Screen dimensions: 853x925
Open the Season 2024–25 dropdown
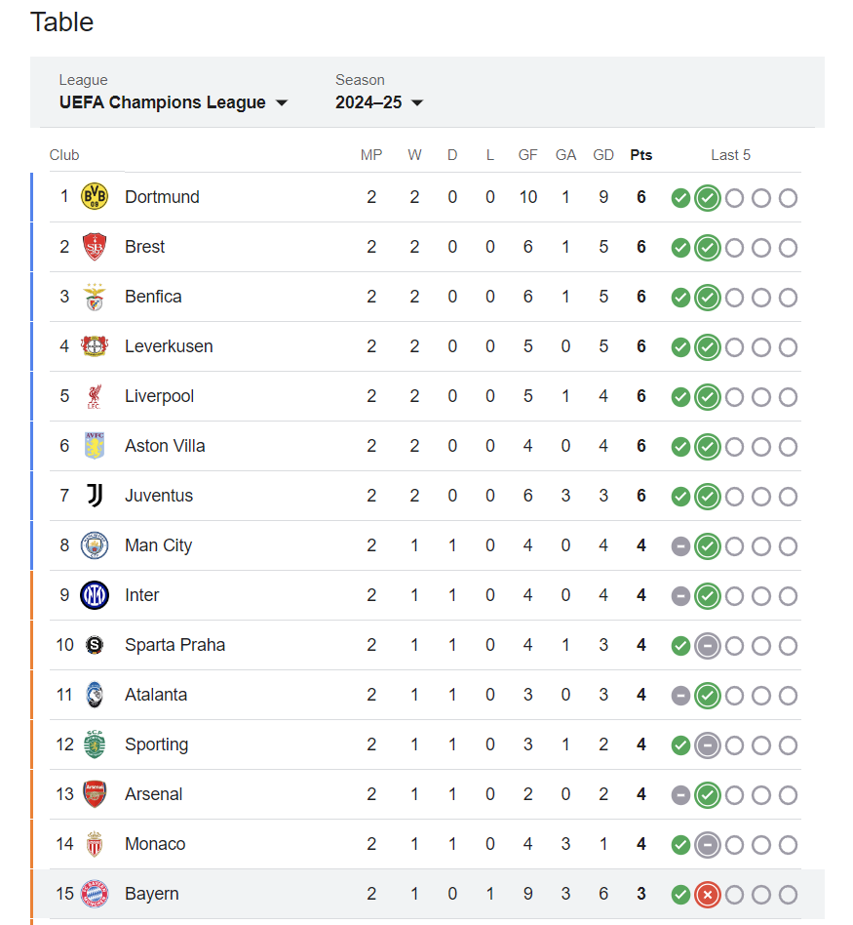tap(379, 102)
